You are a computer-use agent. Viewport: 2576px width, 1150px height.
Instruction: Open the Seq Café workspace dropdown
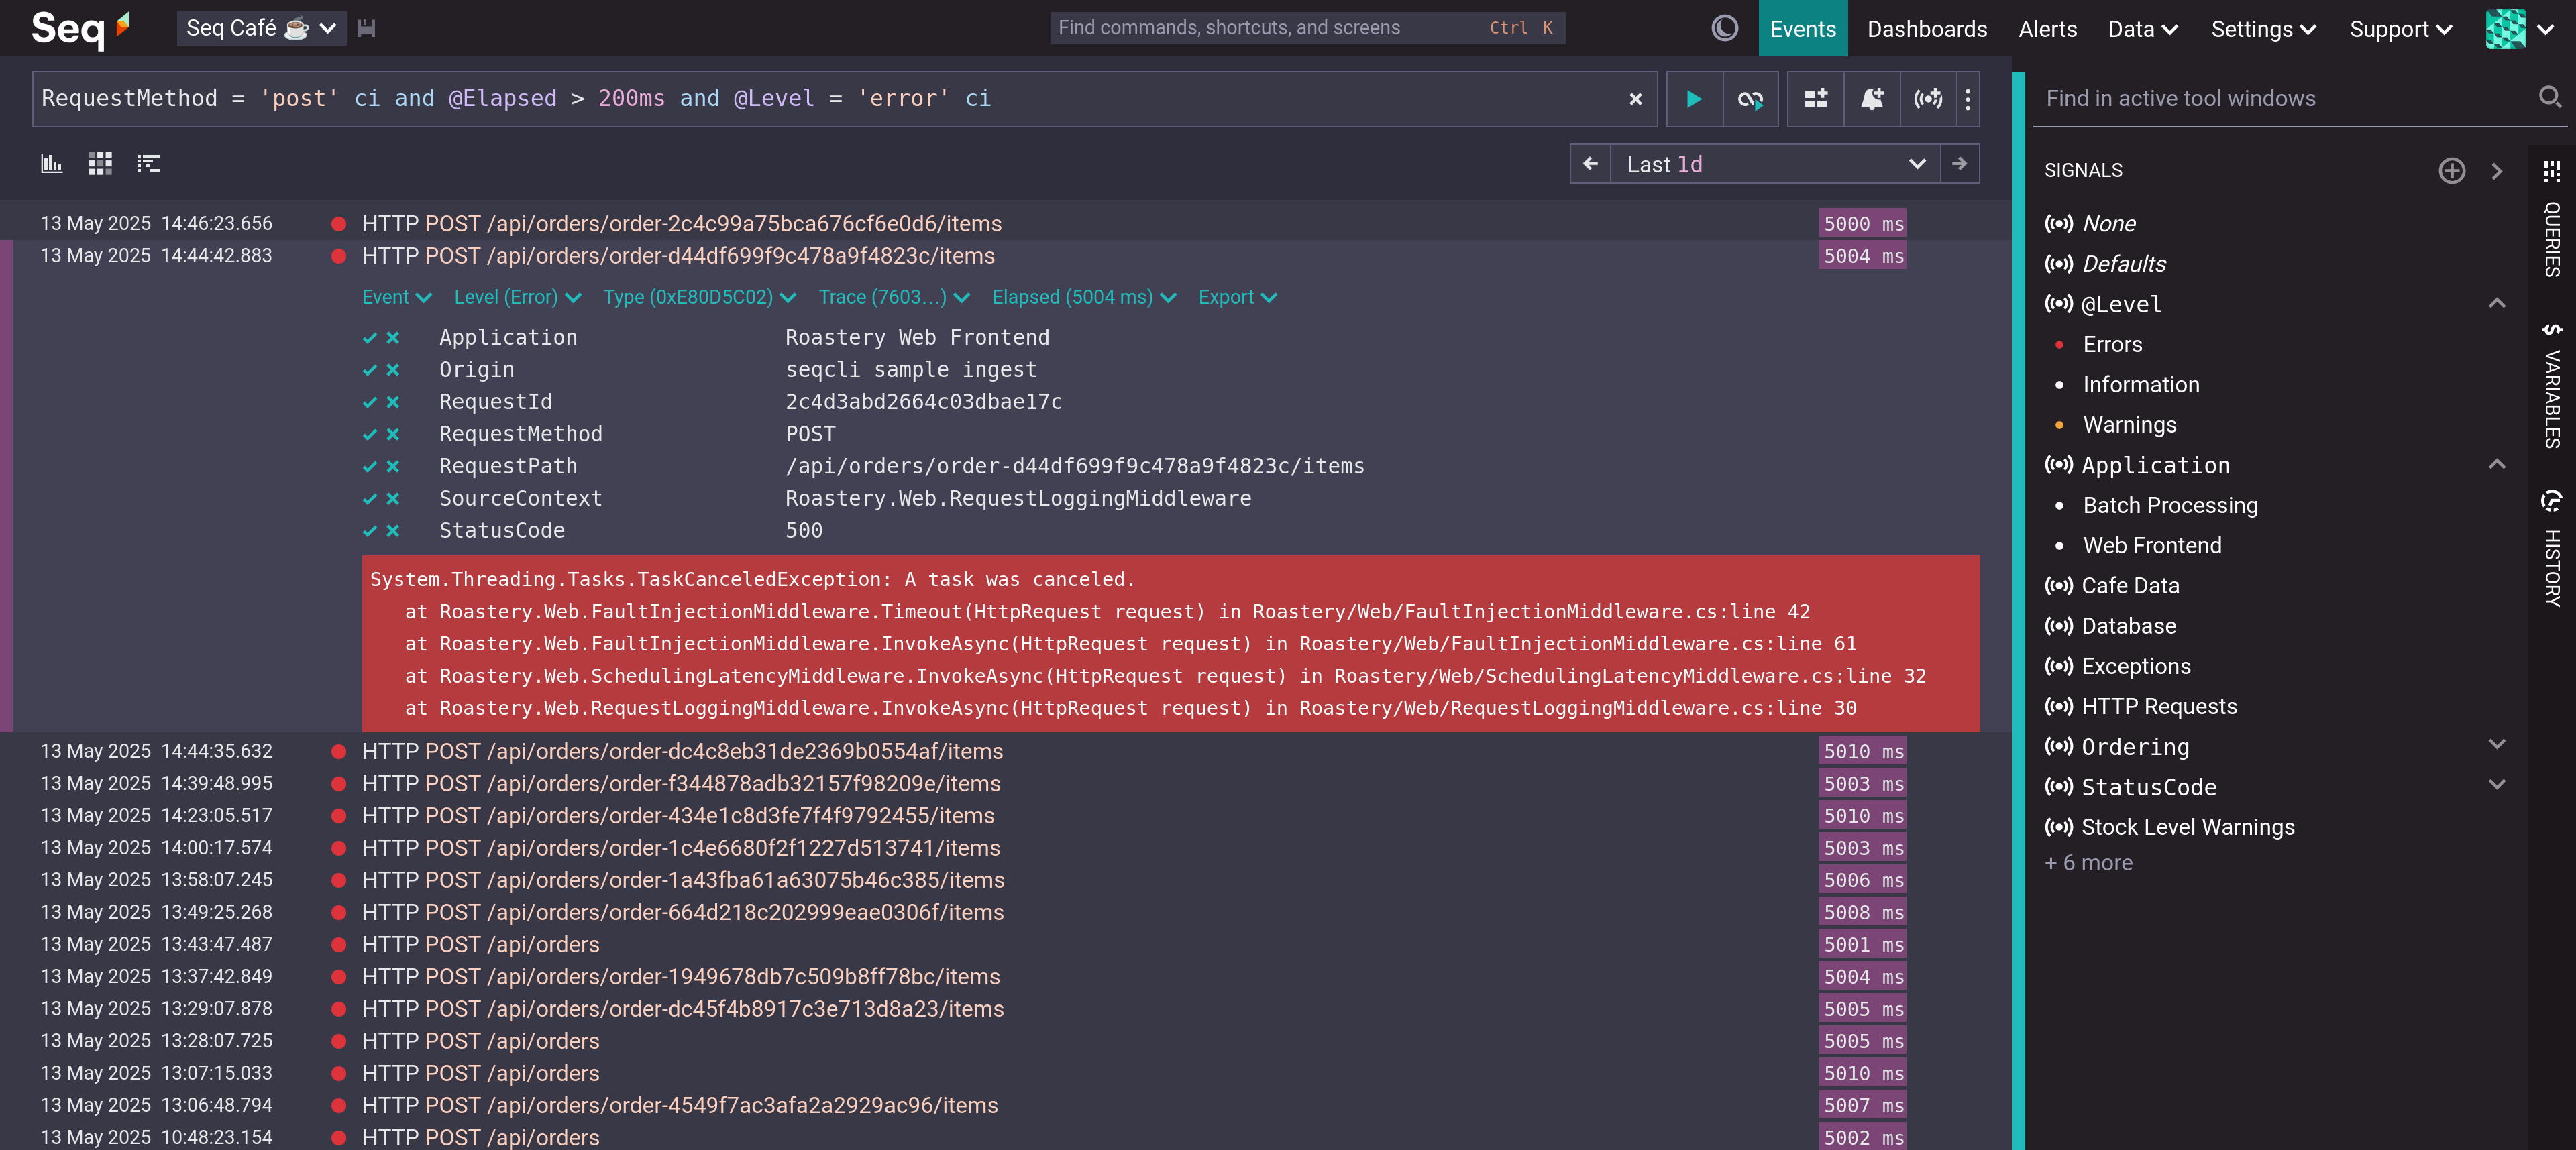[x=261, y=28]
